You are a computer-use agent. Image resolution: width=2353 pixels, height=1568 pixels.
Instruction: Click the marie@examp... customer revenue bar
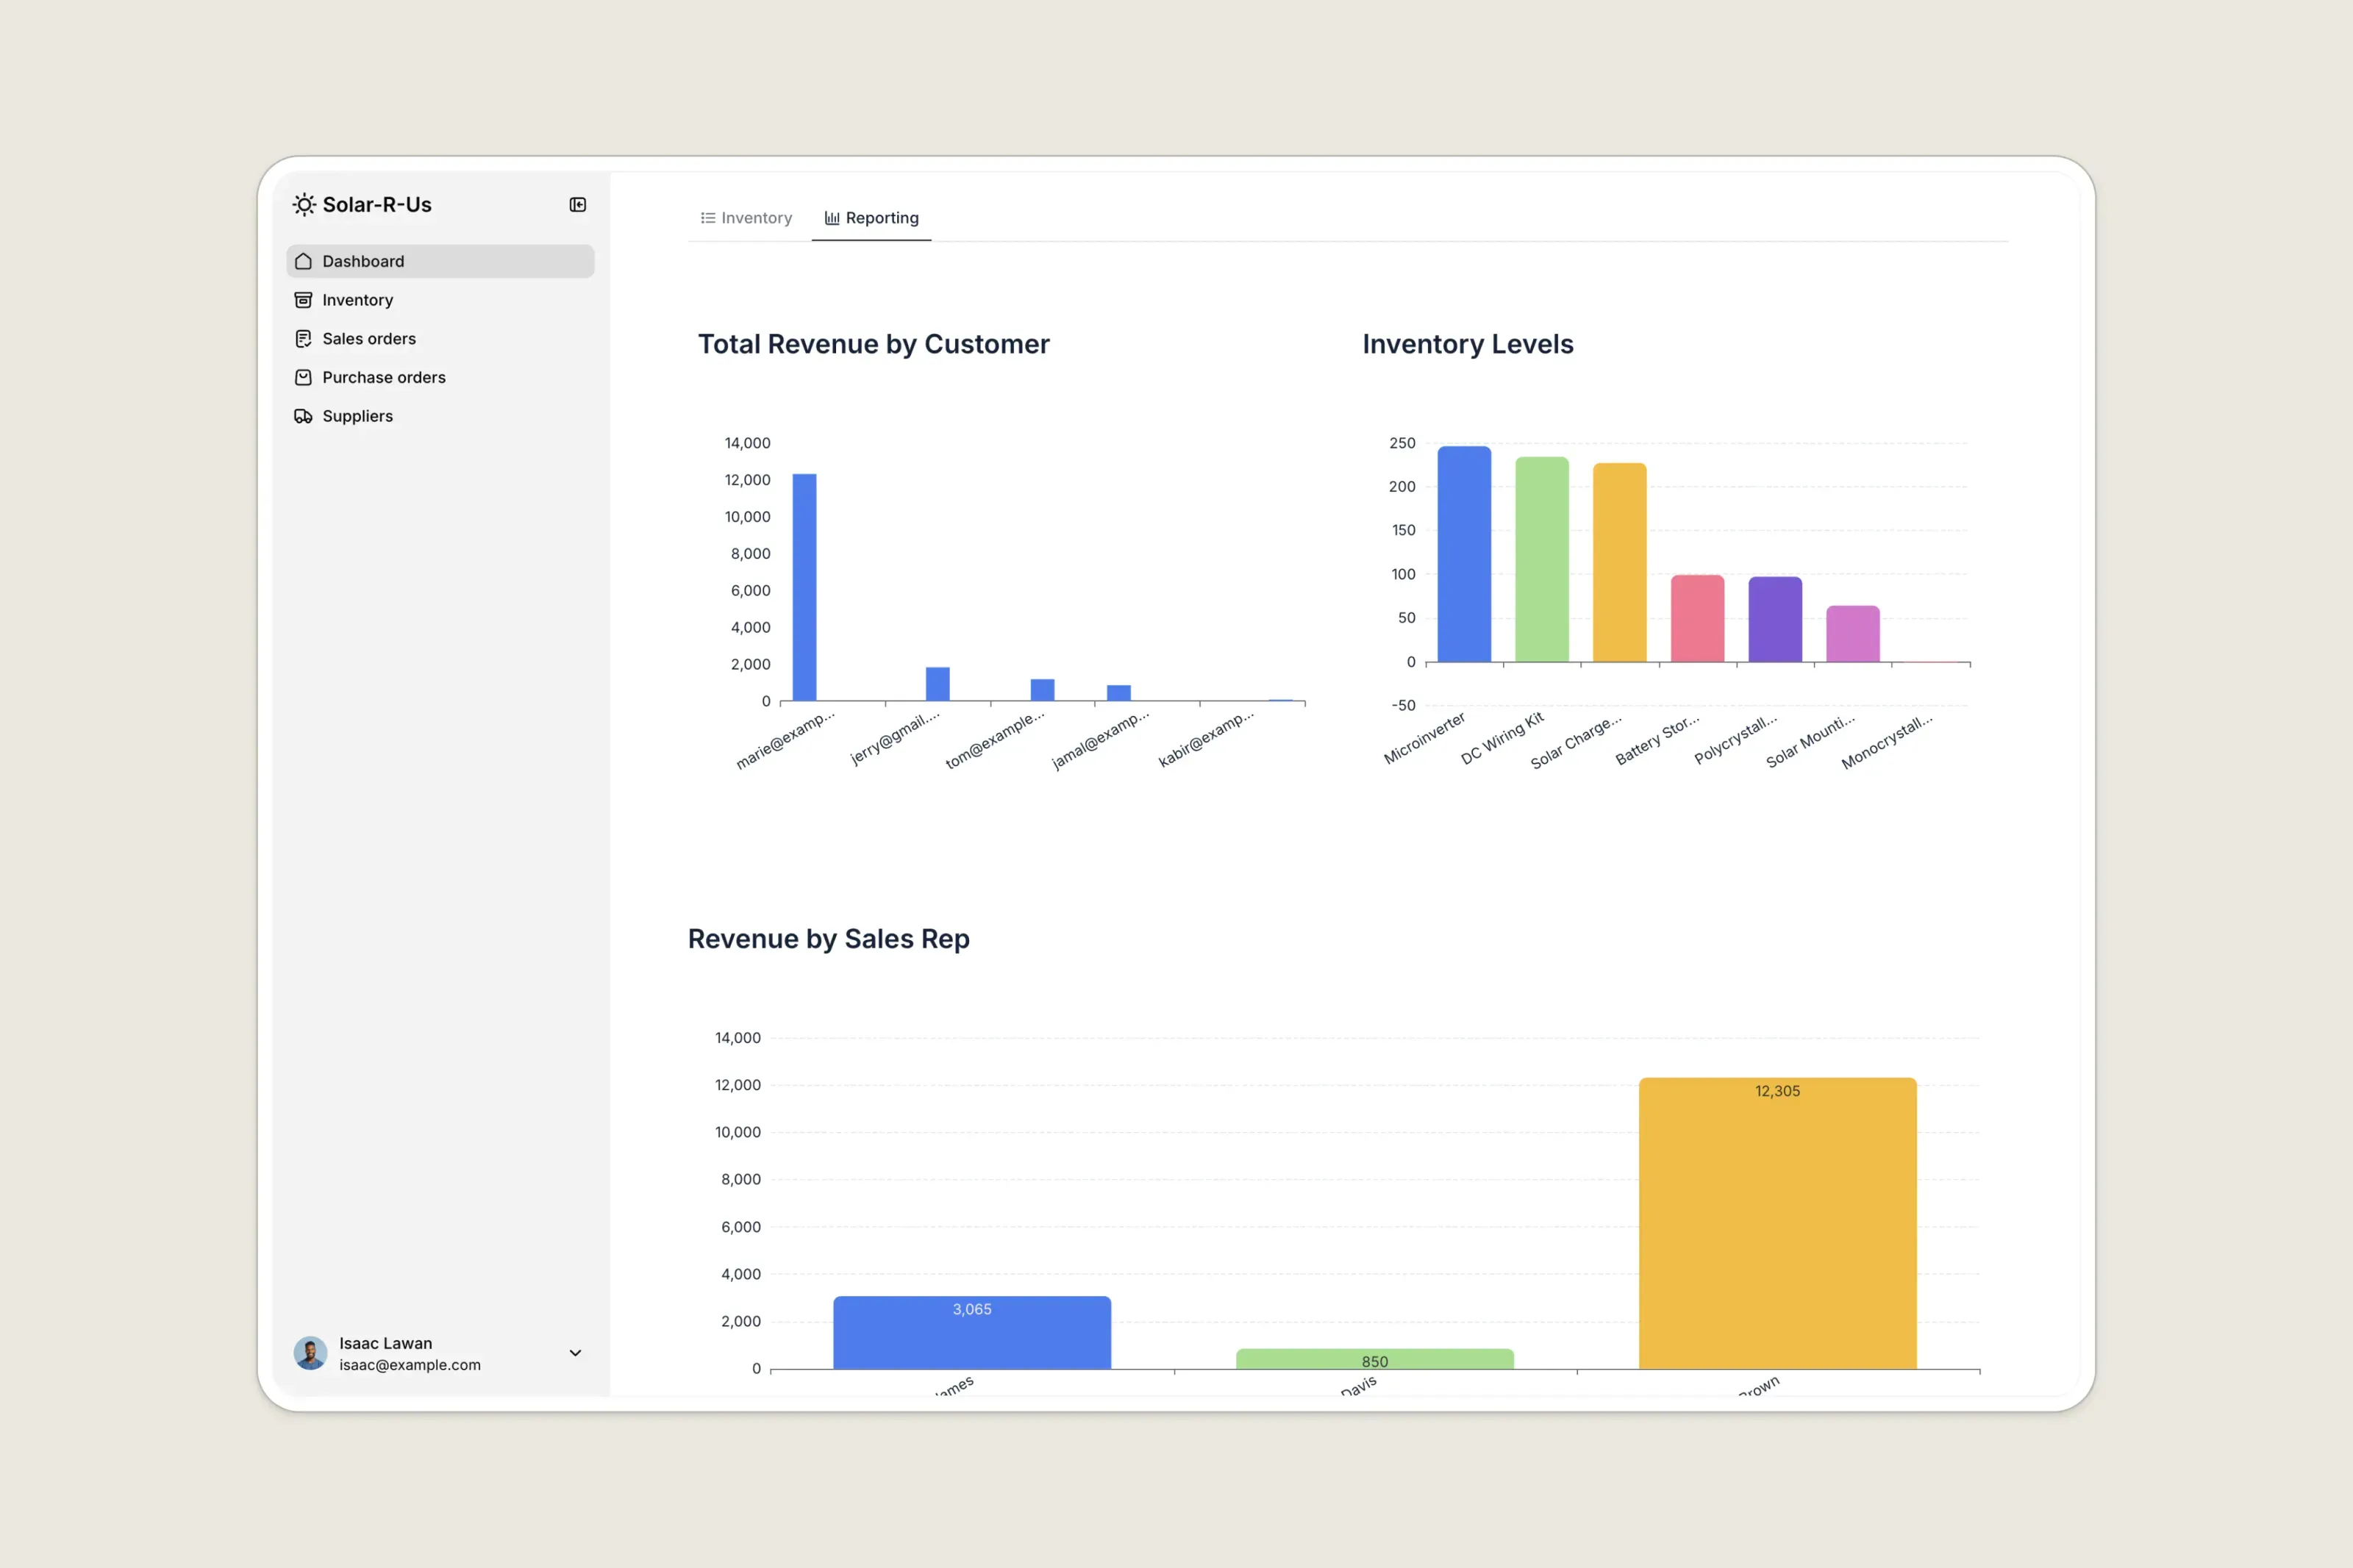(x=804, y=588)
